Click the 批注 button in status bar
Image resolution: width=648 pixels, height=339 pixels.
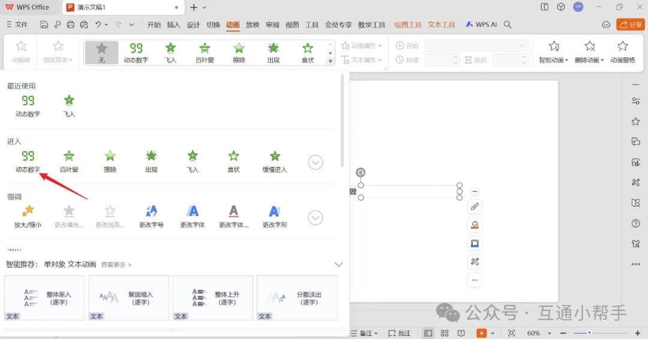click(399, 333)
